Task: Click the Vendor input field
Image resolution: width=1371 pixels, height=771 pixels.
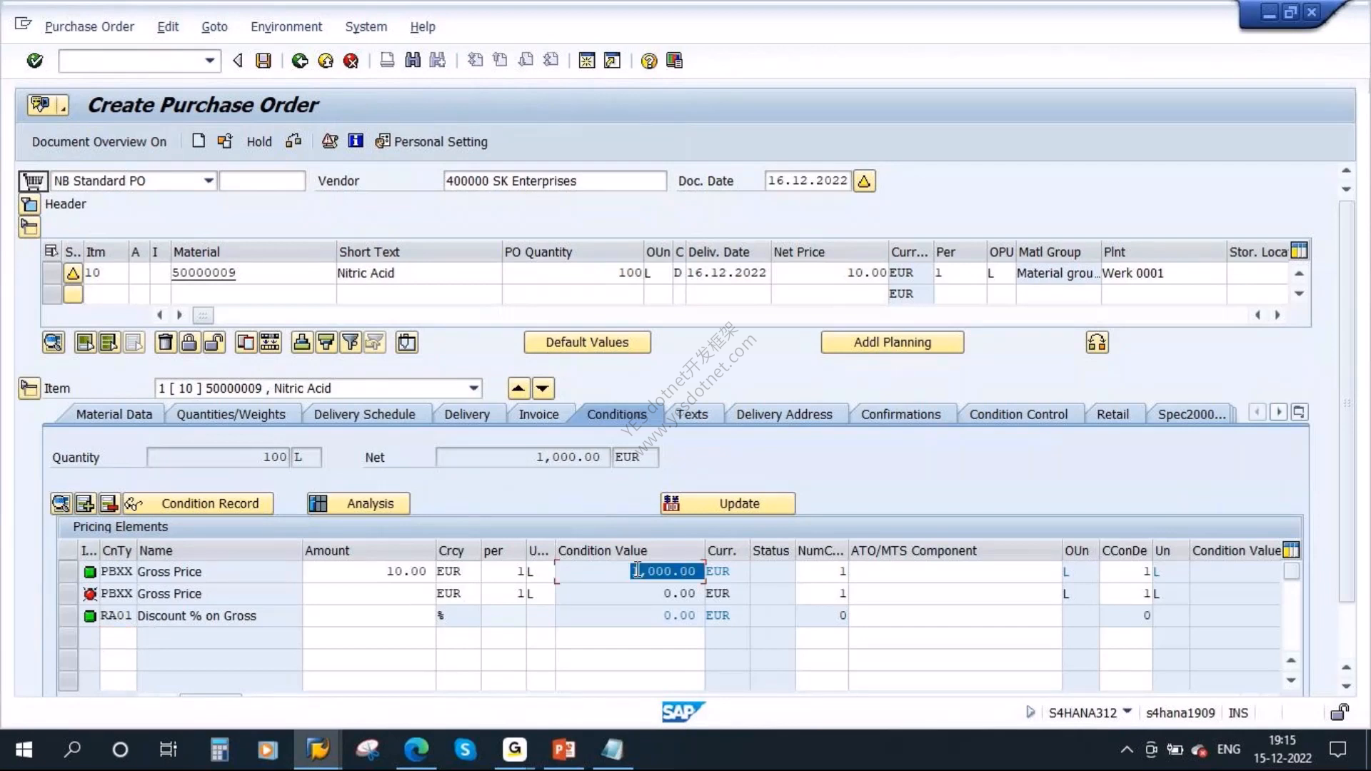Action: click(x=555, y=181)
